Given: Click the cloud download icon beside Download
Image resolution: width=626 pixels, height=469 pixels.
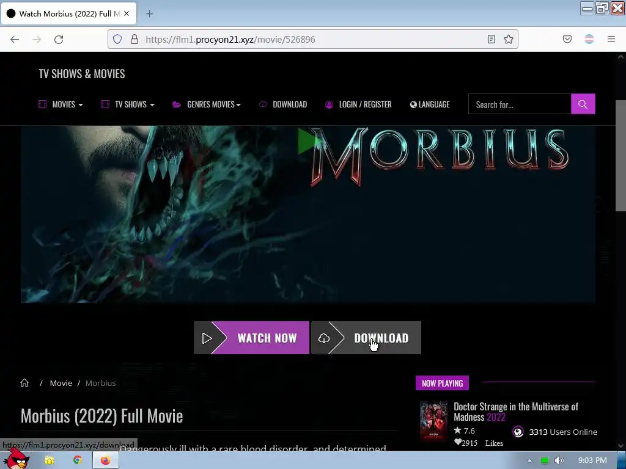Looking at the screenshot, I should [324, 338].
